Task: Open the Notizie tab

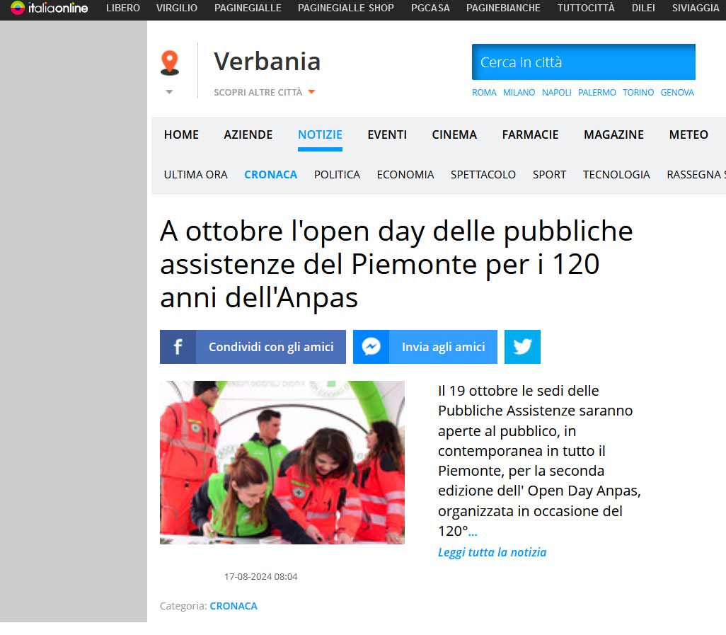Action: click(320, 135)
